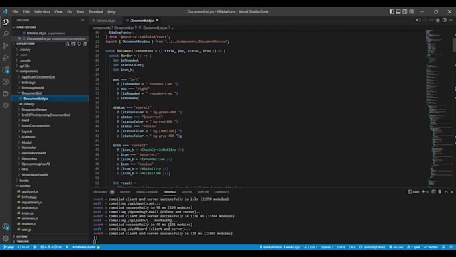Click the New File icon in explorer header

point(68,44)
